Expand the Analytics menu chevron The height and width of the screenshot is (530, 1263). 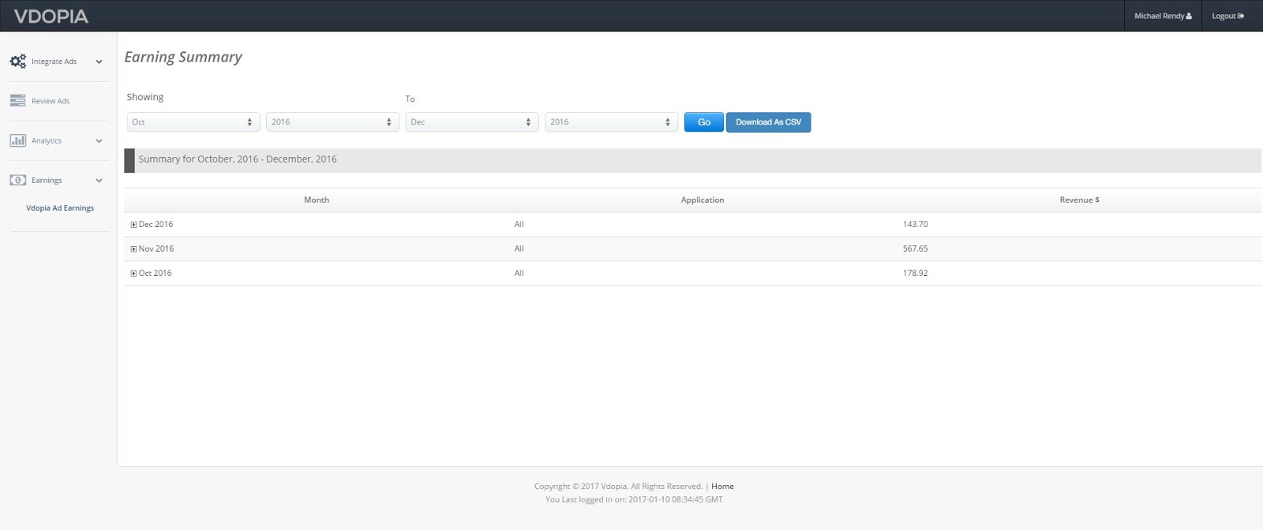[99, 140]
